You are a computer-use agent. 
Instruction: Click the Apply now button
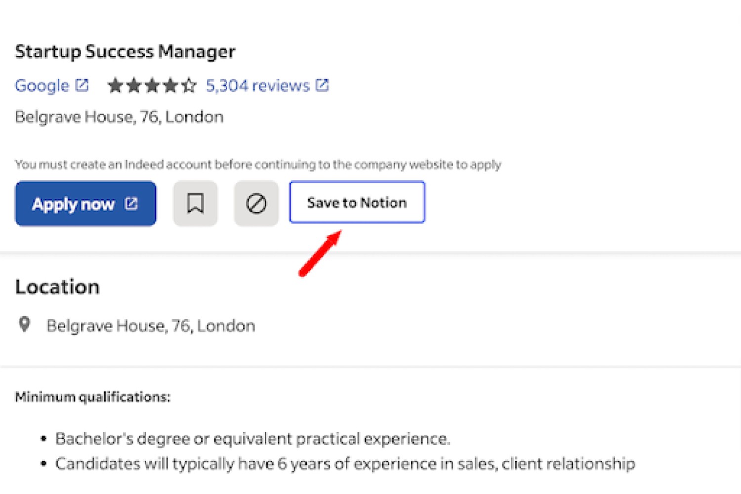click(85, 204)
